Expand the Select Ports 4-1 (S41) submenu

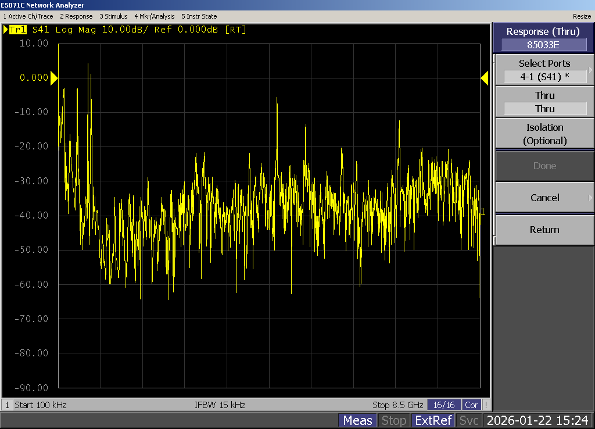tap(544, 70)
